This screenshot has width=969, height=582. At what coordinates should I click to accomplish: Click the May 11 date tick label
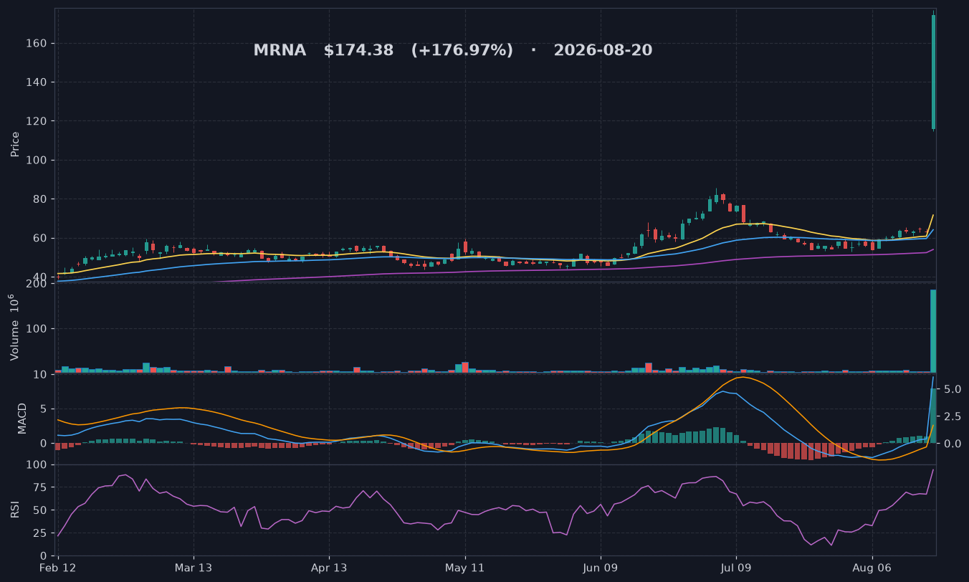point(465,568)
